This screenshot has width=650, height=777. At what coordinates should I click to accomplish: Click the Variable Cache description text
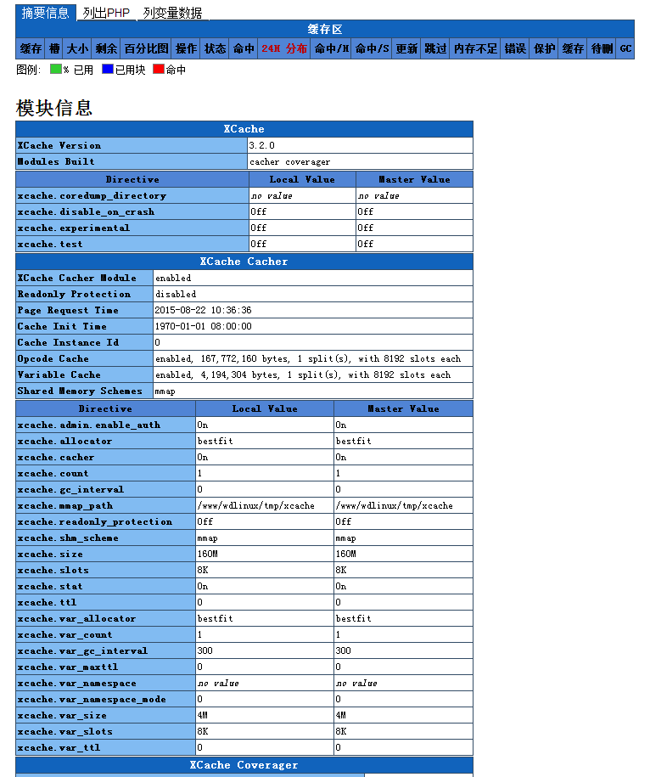pyautogui.click(x=303, y=374)
